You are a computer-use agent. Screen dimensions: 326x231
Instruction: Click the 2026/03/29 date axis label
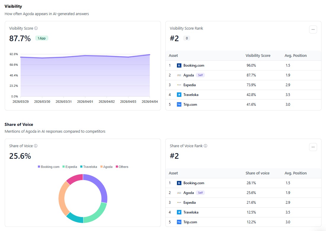tap(20, 102)
